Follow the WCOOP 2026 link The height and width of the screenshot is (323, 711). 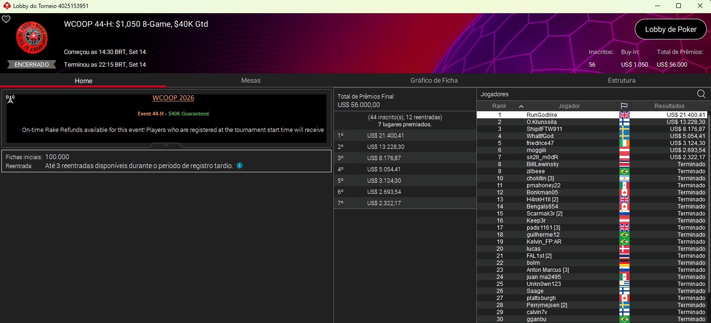point(173,98)
